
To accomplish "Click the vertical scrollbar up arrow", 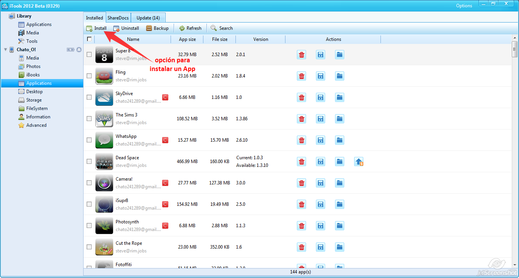I will (x=515, y=37).
